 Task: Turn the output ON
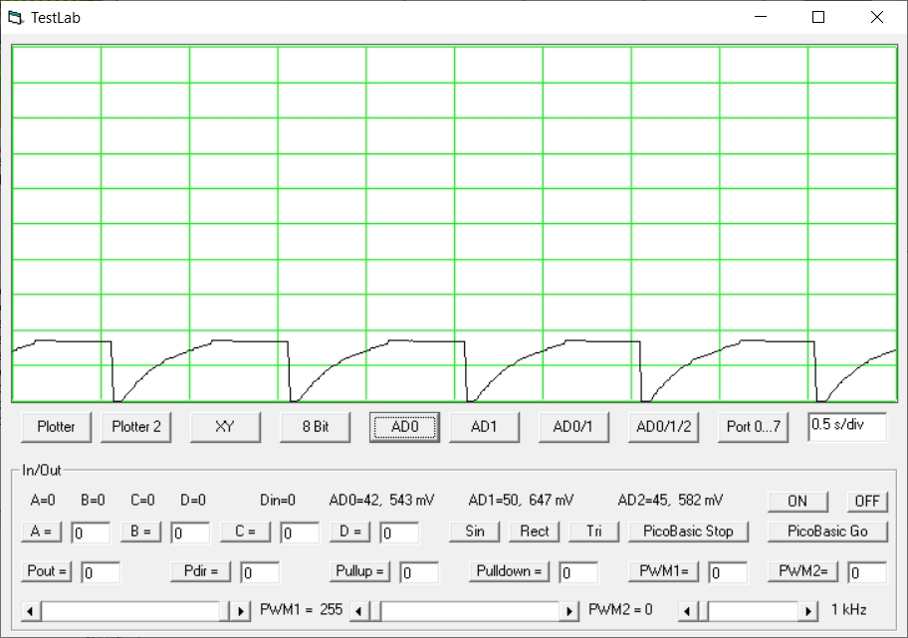796,501
